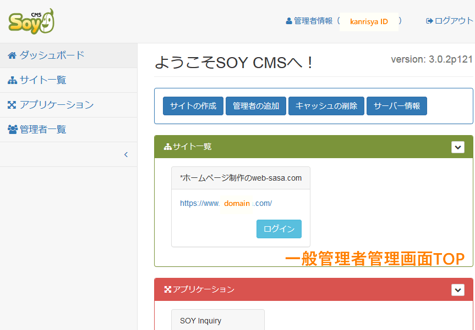Collapse the sidebar with the left chevron
Image resolution: width=475 pixels, height=330 pixels.
pos(126,154)
